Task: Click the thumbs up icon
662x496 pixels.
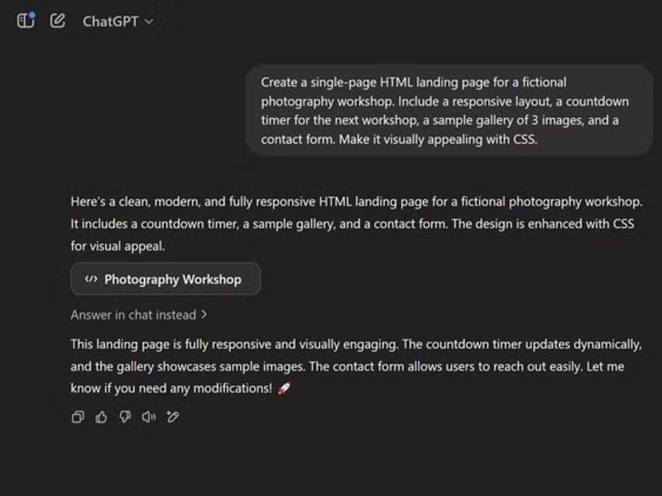Action: pyautogui.click(x=101, y=417)
